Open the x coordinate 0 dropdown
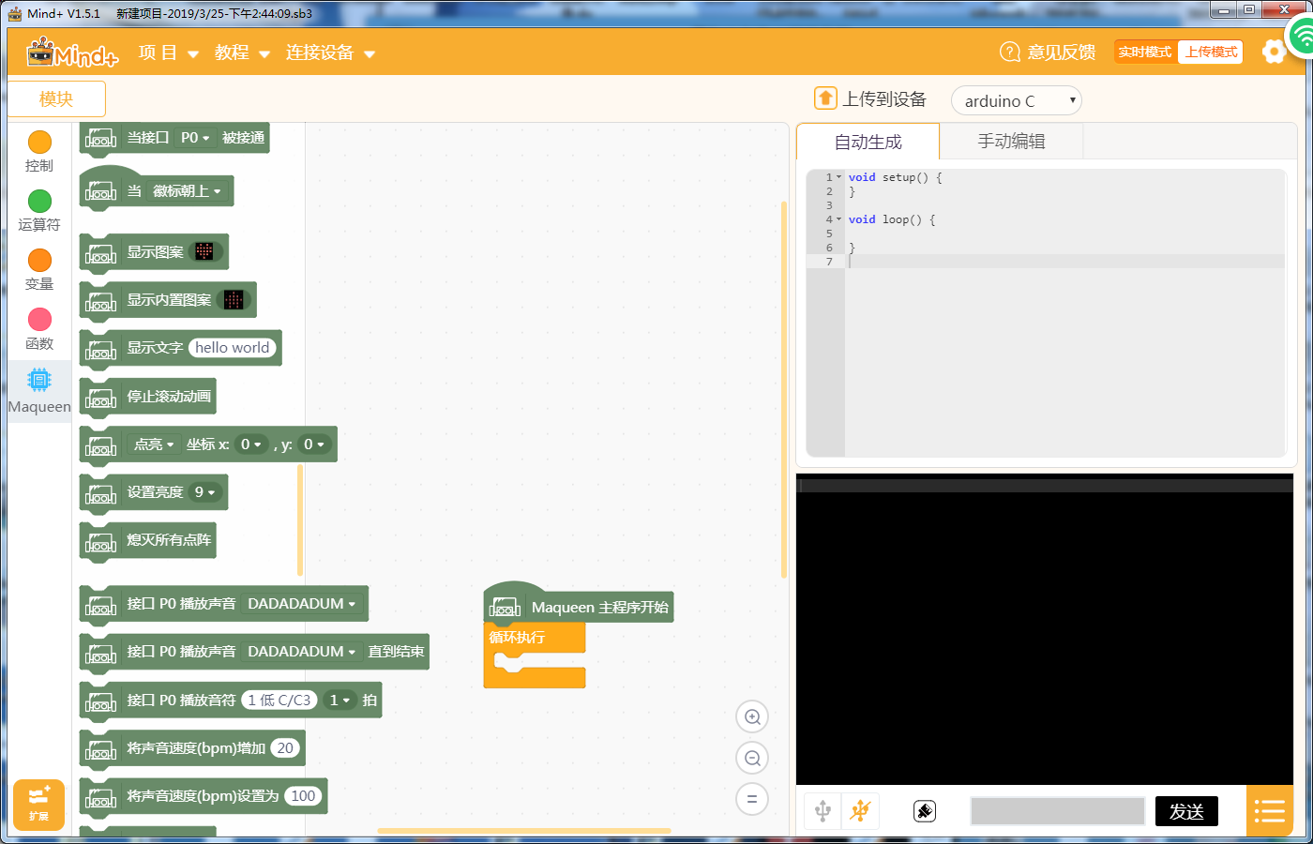The image size is (1313, 844). 250,445
